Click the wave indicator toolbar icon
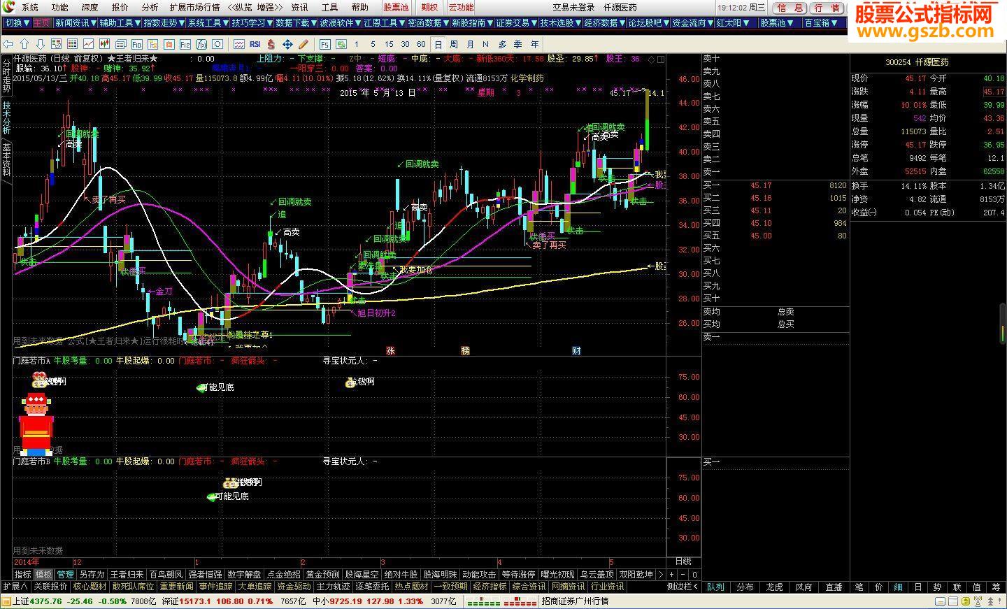 [x=239, y=44]
